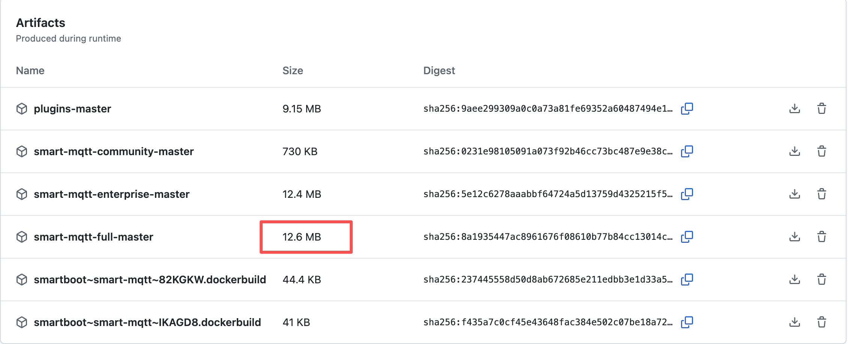Image resolution: width=848 pixels, height=344 pixels.
Task: Click the 12.6 MB size cell
Action: (x=302, y=237)
